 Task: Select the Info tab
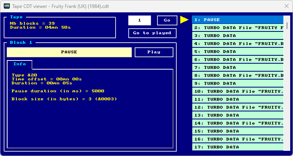pyautogui.click(x=20, y=64)
